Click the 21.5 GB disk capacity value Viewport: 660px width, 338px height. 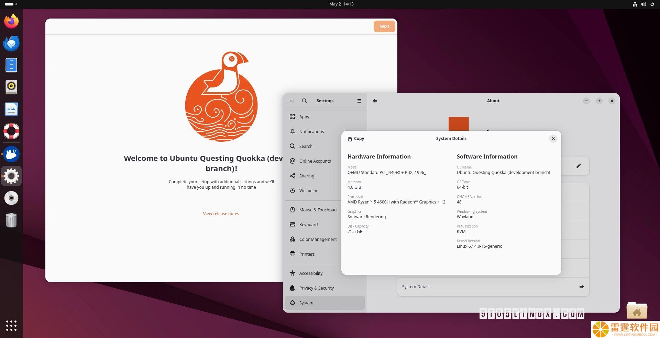click(x=355, y=232)
